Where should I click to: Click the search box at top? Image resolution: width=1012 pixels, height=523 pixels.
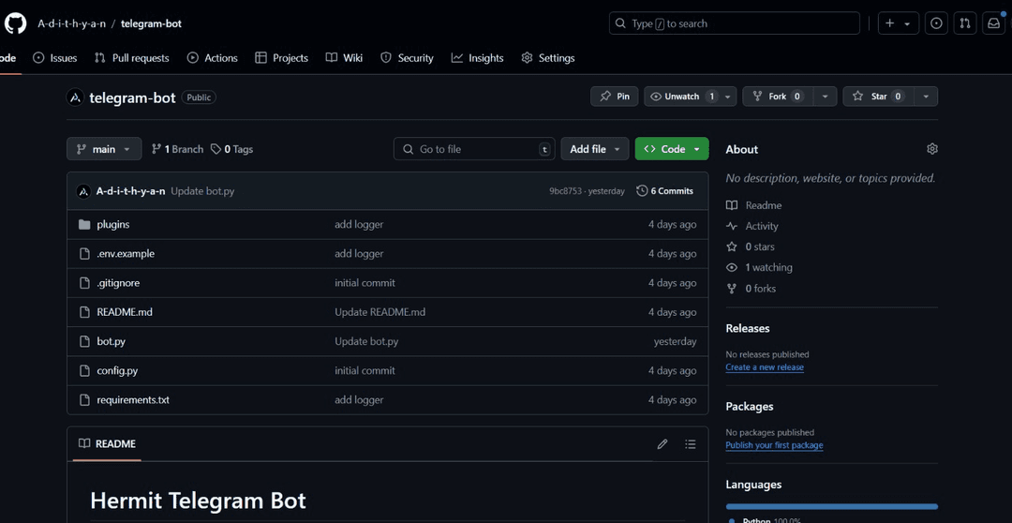(734, 23)
